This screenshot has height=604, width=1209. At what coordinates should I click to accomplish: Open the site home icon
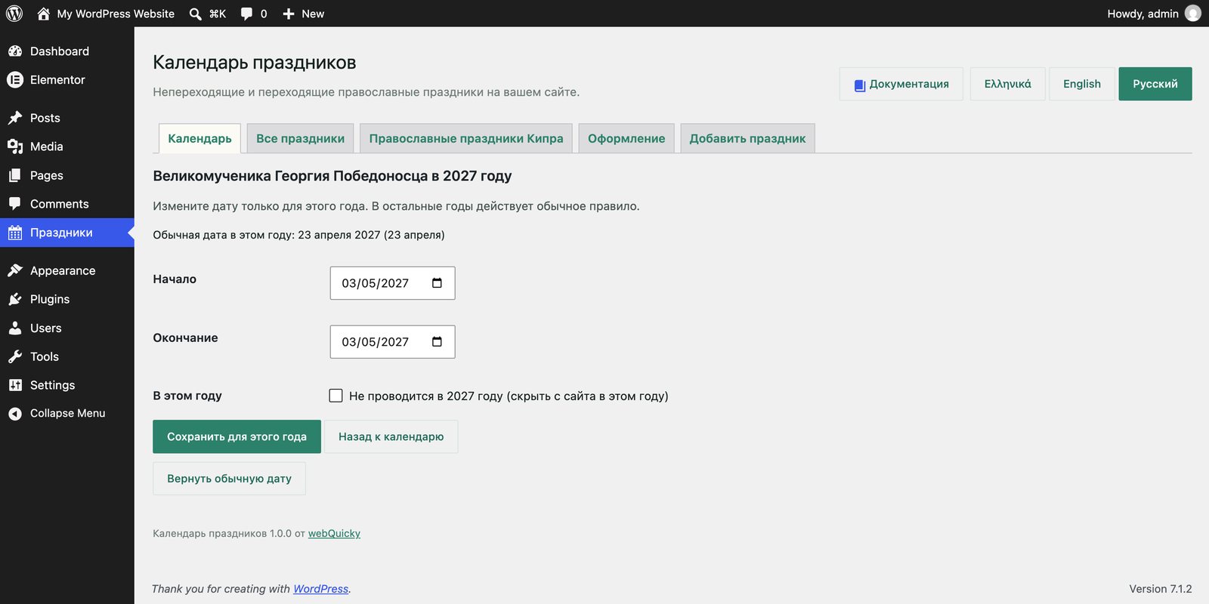click(x=43, y=14)
